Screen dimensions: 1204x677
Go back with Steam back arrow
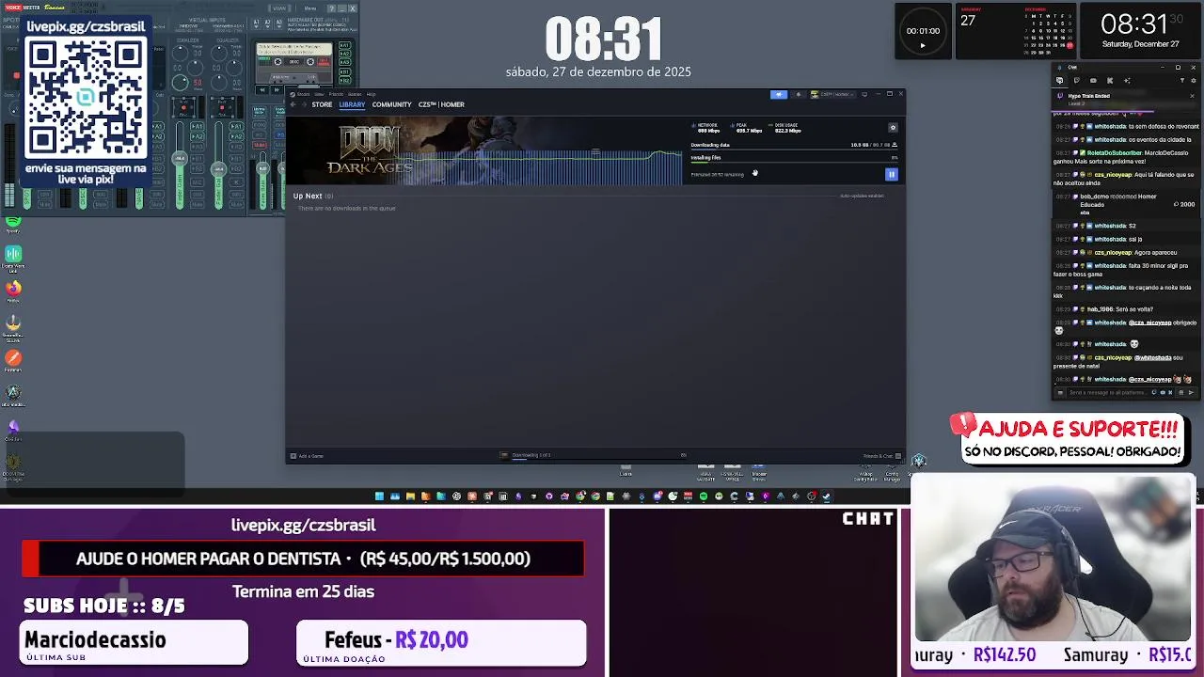(x=293, y=104)
